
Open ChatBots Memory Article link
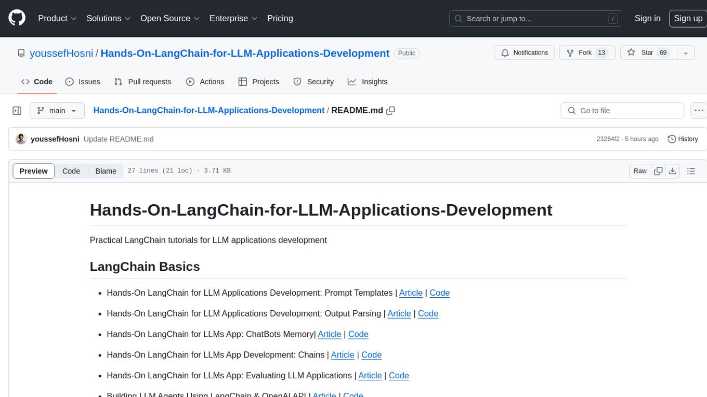tap(330, 334)
